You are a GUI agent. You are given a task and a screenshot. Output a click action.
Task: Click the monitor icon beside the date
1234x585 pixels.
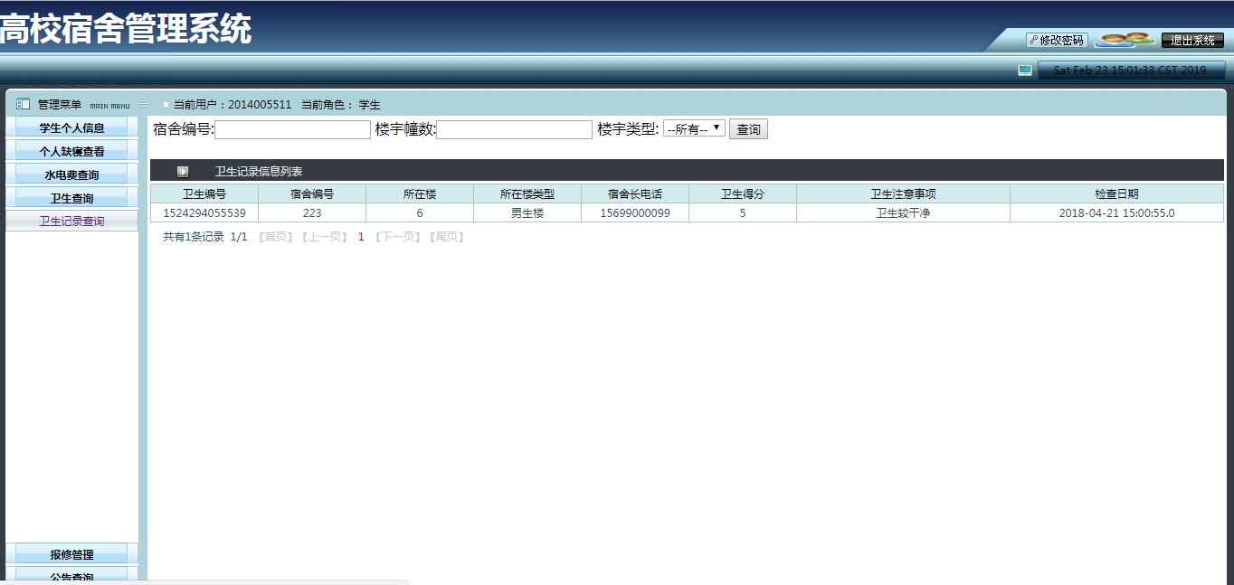[x=1025, y=70]
